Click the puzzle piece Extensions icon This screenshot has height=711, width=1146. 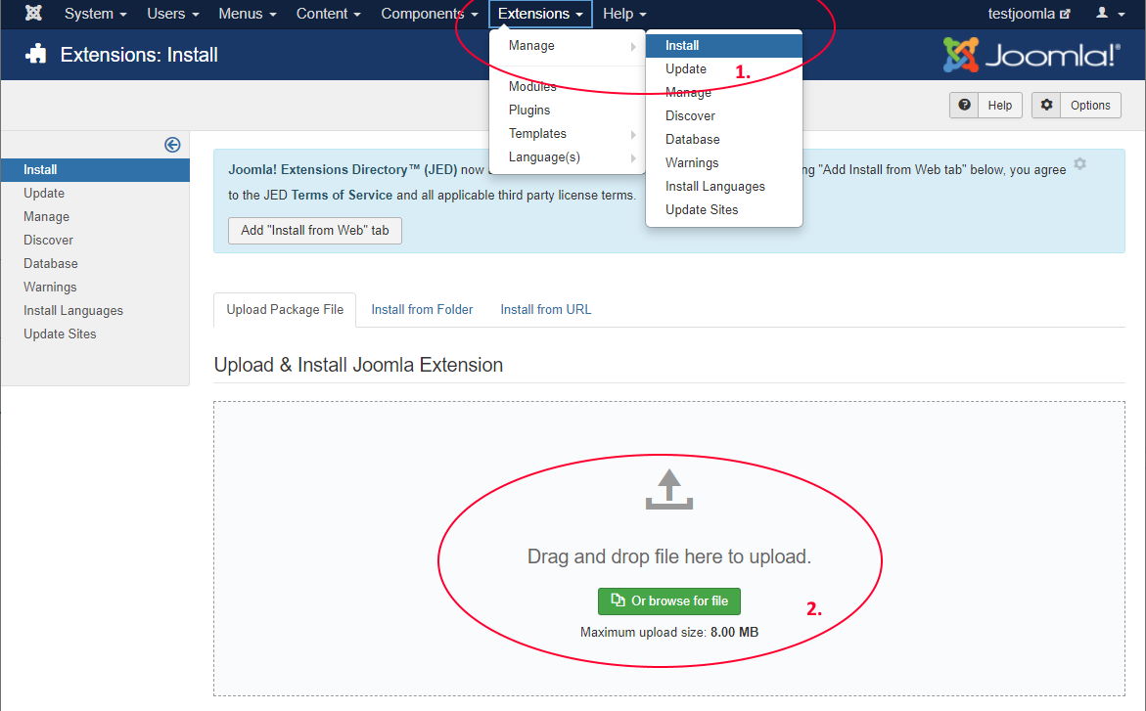36,55
